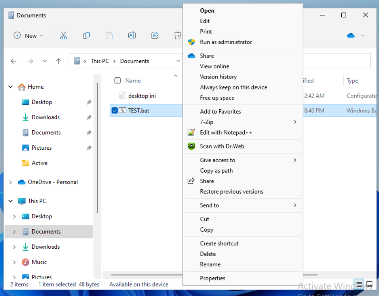Expand the OneDrive - Personal tree node
Image resolution: width=379 pixels, height=296 pixels.
[11, 182]
